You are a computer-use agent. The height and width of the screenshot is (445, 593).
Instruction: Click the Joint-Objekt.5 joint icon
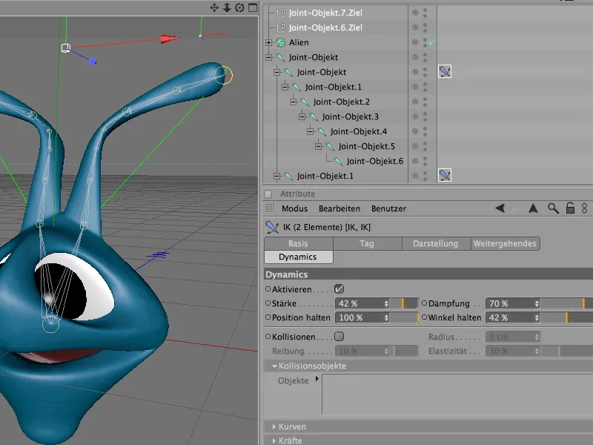tap(330, 146)
